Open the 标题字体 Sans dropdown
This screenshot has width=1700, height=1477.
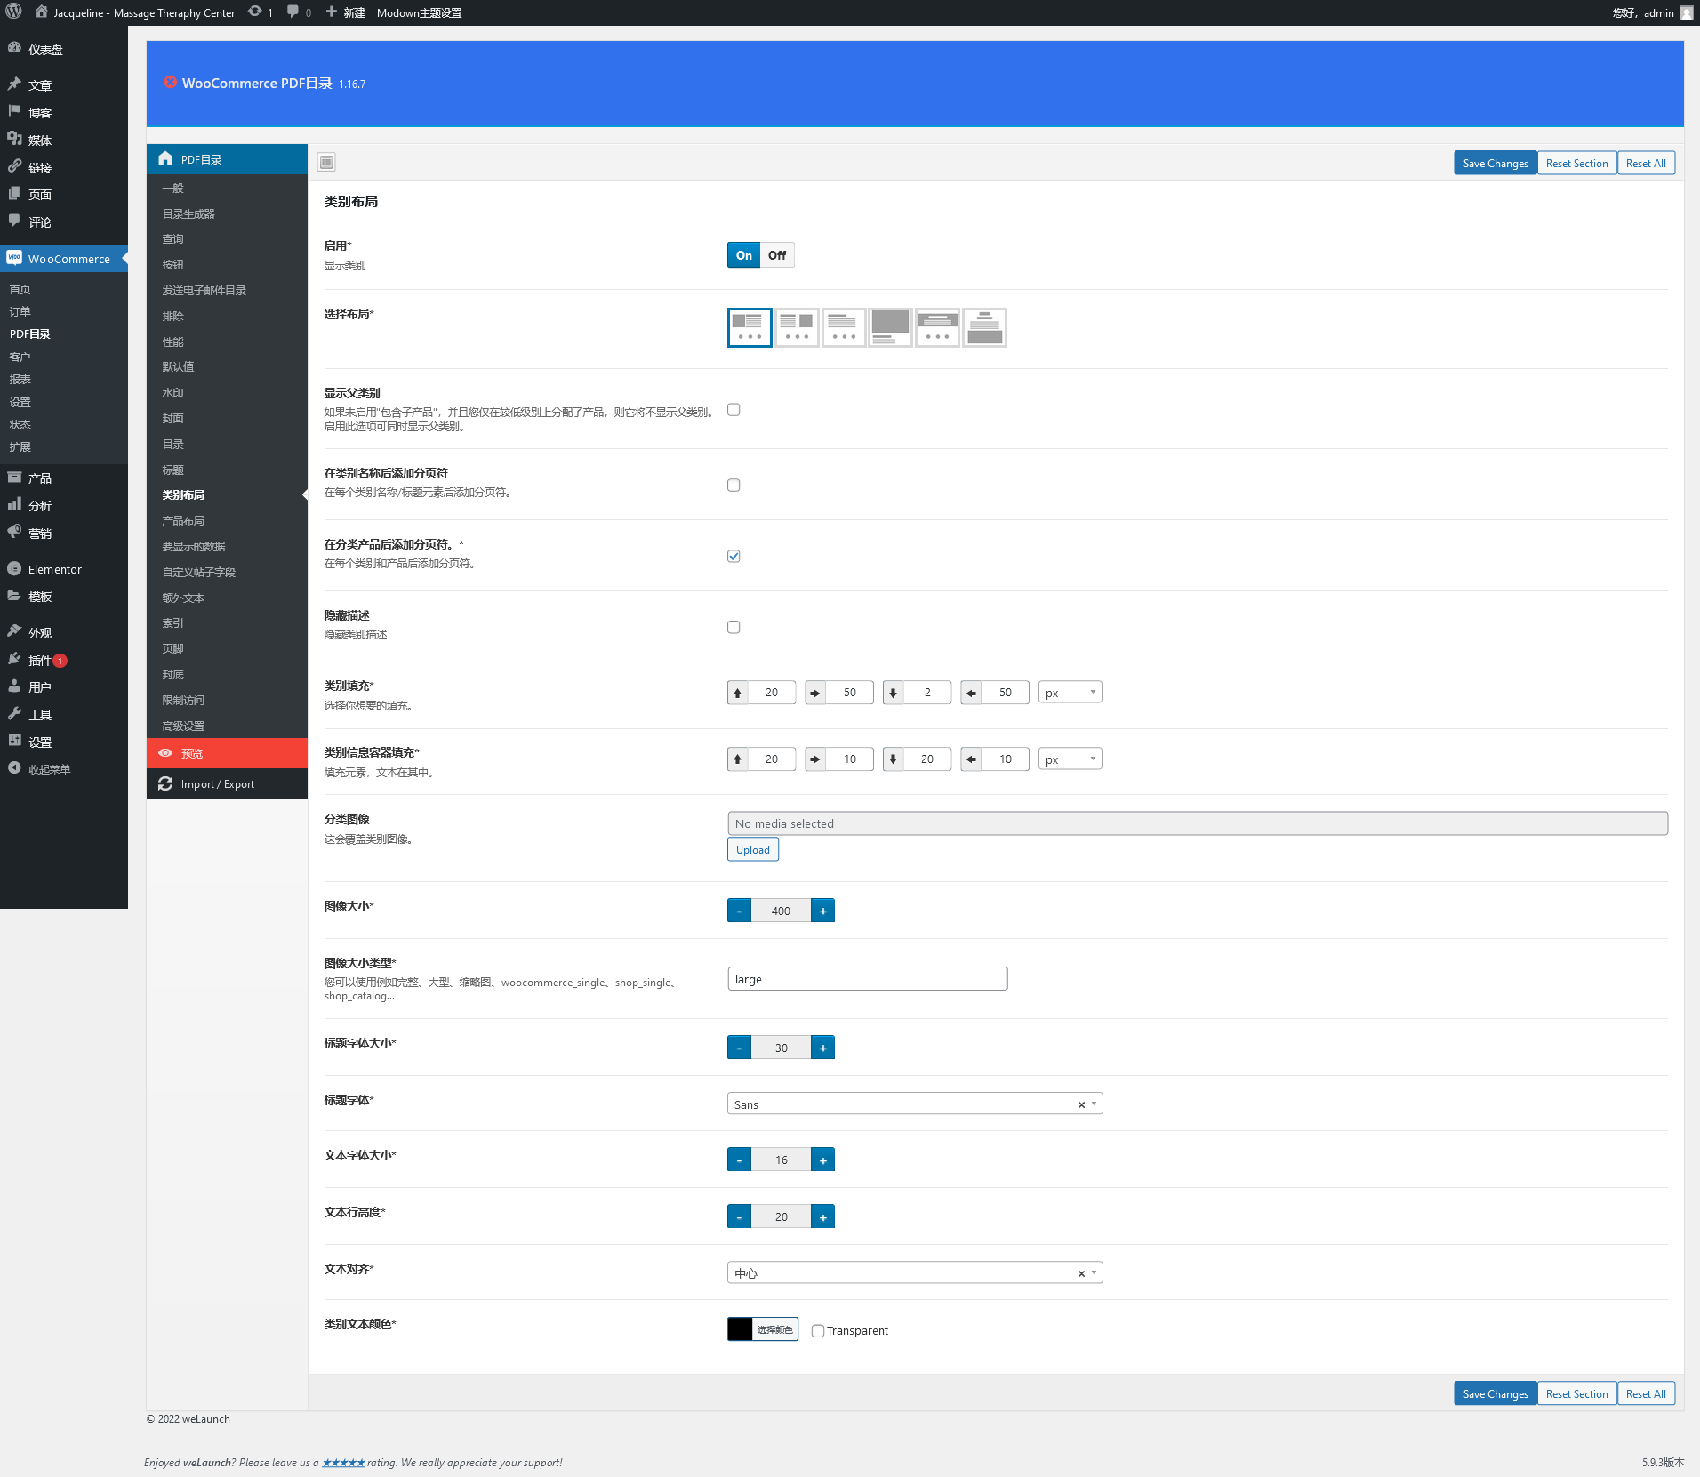pos(915,1104)
